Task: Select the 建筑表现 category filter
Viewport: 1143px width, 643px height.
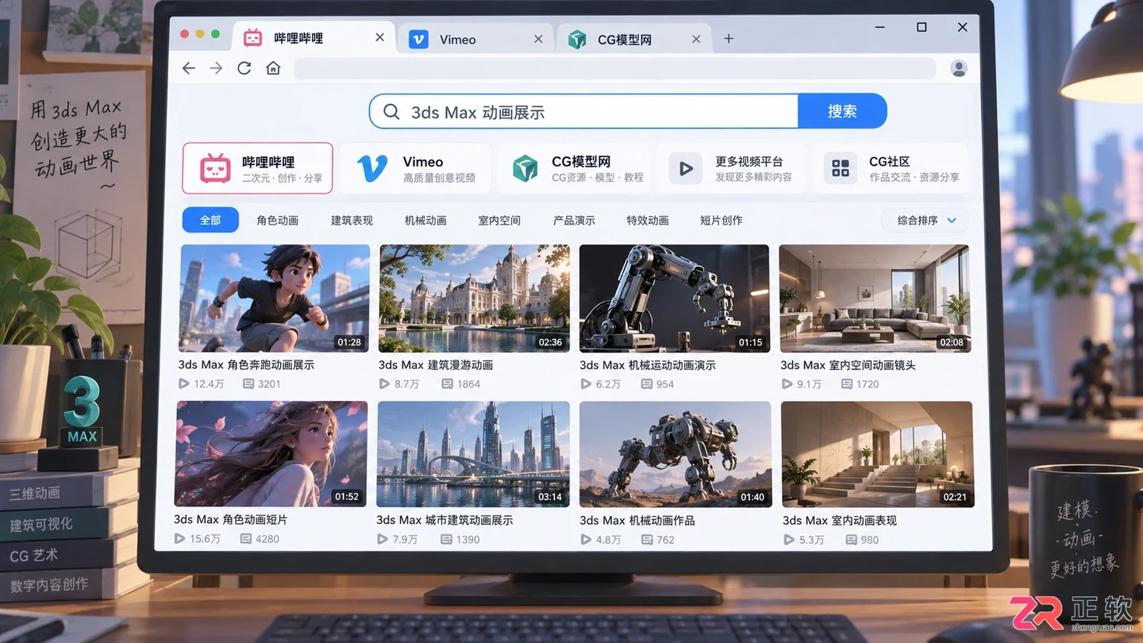Action: (x=352, y=220)
